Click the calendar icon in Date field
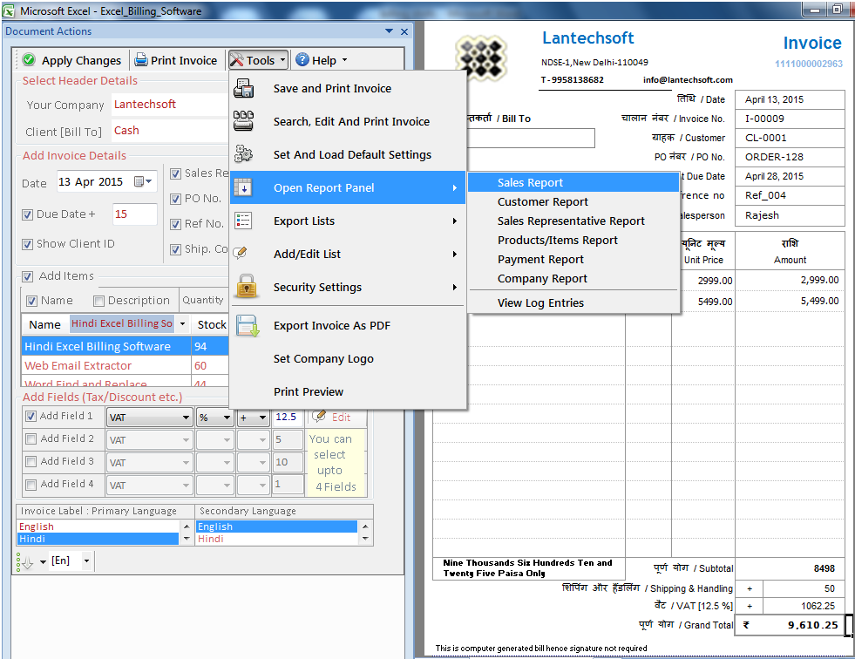The width and height of the screenshot is (855, 659). pos(139,181)
